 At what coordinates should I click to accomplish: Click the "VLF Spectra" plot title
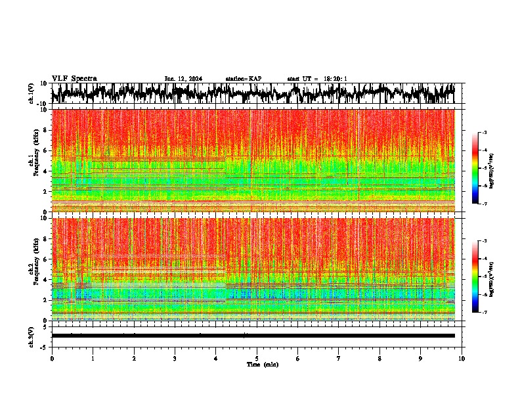74,79
